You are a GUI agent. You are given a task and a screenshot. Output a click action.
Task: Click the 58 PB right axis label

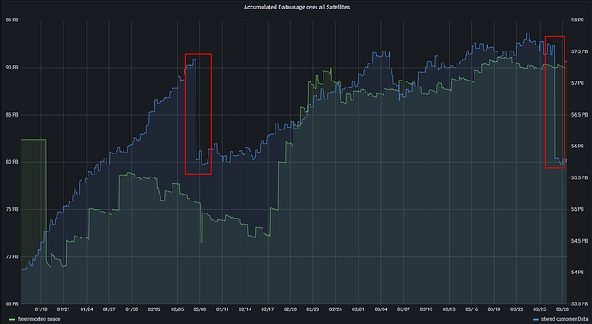pos(577,21)
